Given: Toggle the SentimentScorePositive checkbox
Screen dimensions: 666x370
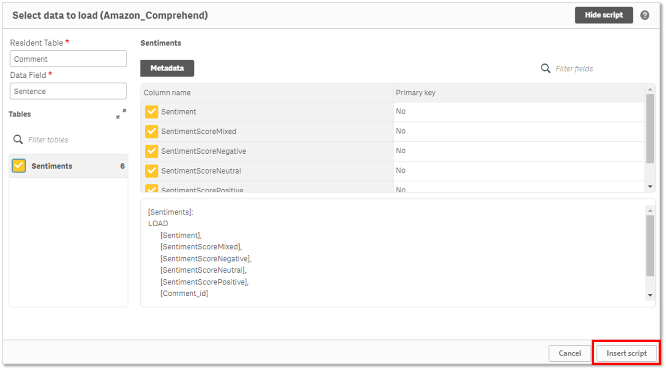Looking at the screenshot, I should [151, 188].
